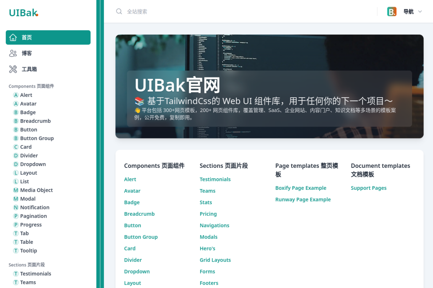Screen dimensions: 433x288
Task: Click the M badge icon next to Modal
Action: click(x=16, y=199)
